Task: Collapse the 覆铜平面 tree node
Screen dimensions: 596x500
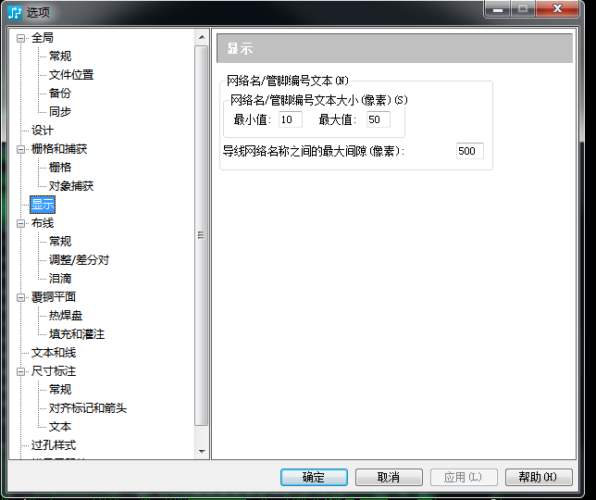Action: coord(21,298)
